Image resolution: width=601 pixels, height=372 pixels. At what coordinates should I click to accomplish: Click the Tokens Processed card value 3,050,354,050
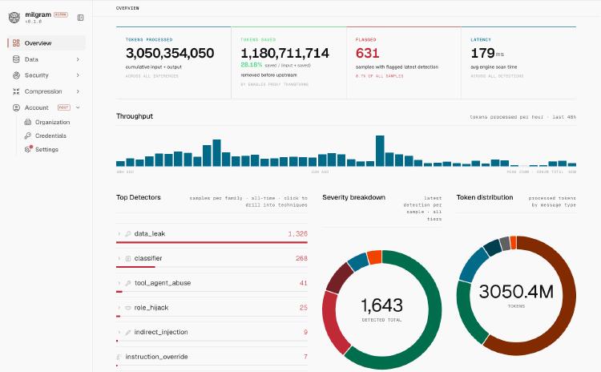pyautogui.click(x=170, y=53)
